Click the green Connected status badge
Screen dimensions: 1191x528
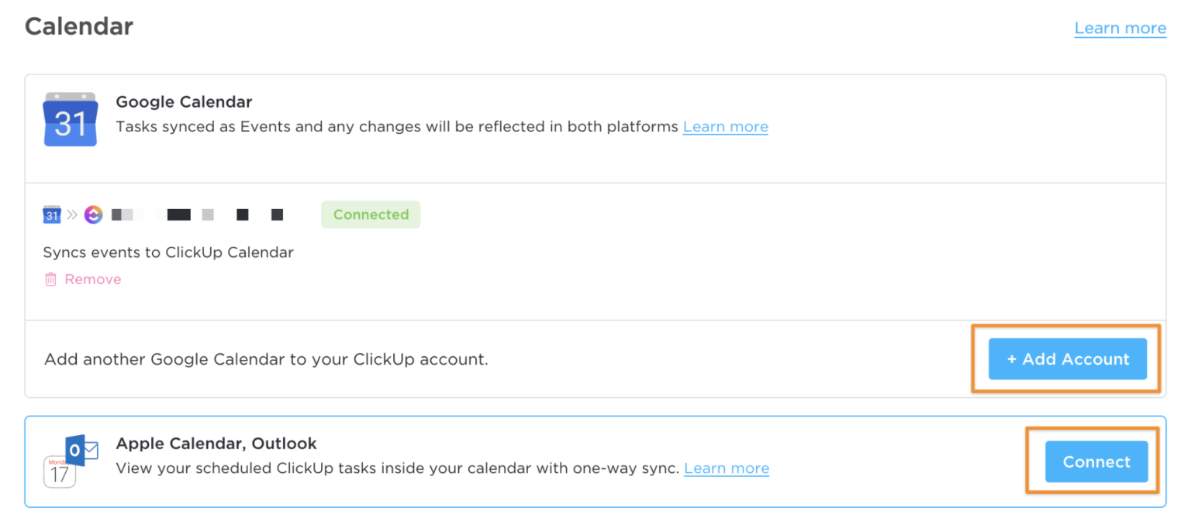point(371,214)
